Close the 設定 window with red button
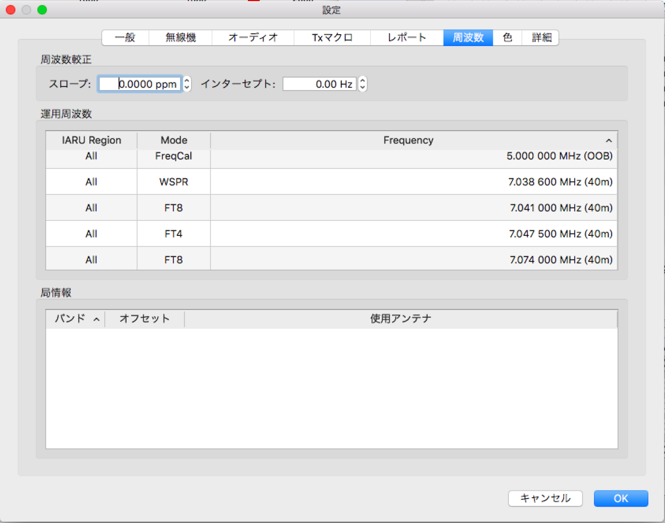 pos(10,10)
